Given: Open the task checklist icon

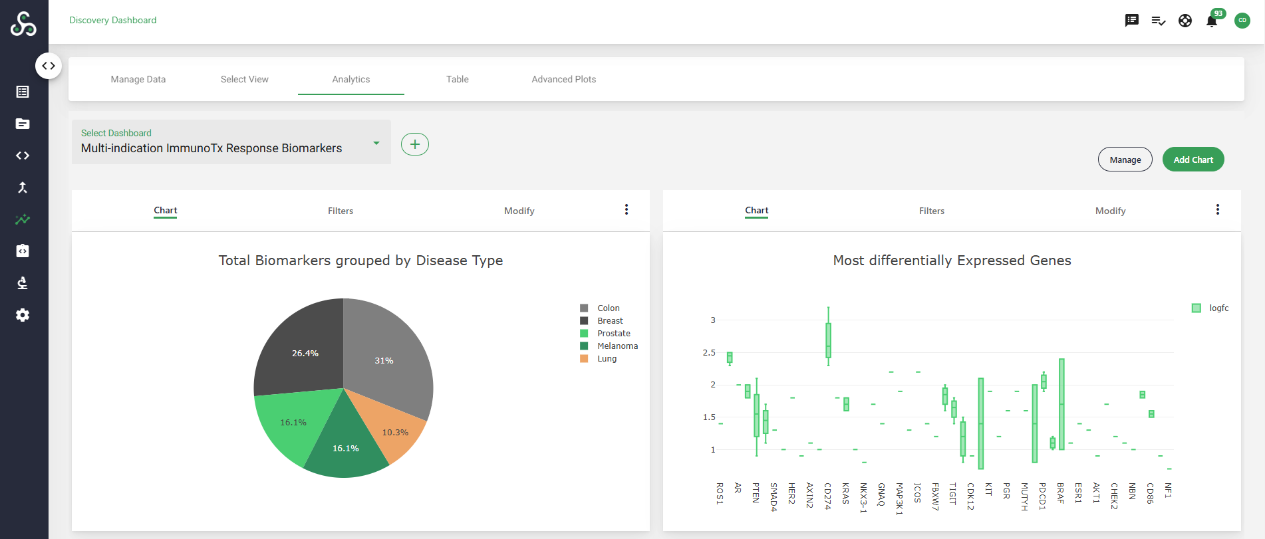Looking at the screenshot, I should [x=1159, y=21].
